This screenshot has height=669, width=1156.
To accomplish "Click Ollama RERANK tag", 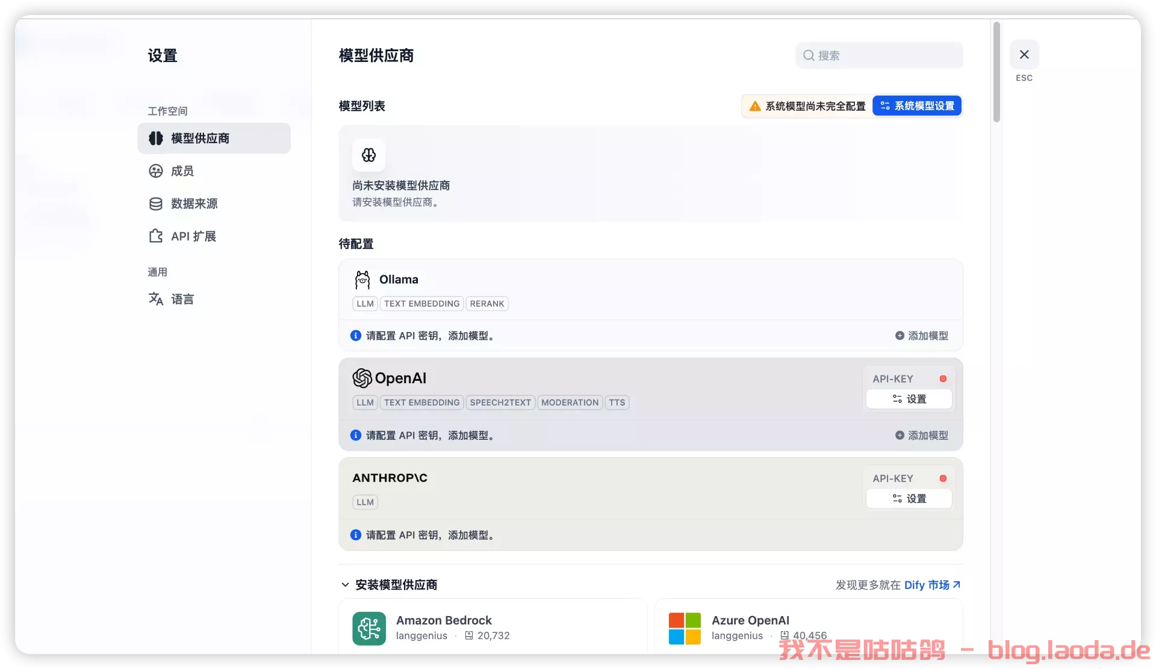I will tap(487, 304).
